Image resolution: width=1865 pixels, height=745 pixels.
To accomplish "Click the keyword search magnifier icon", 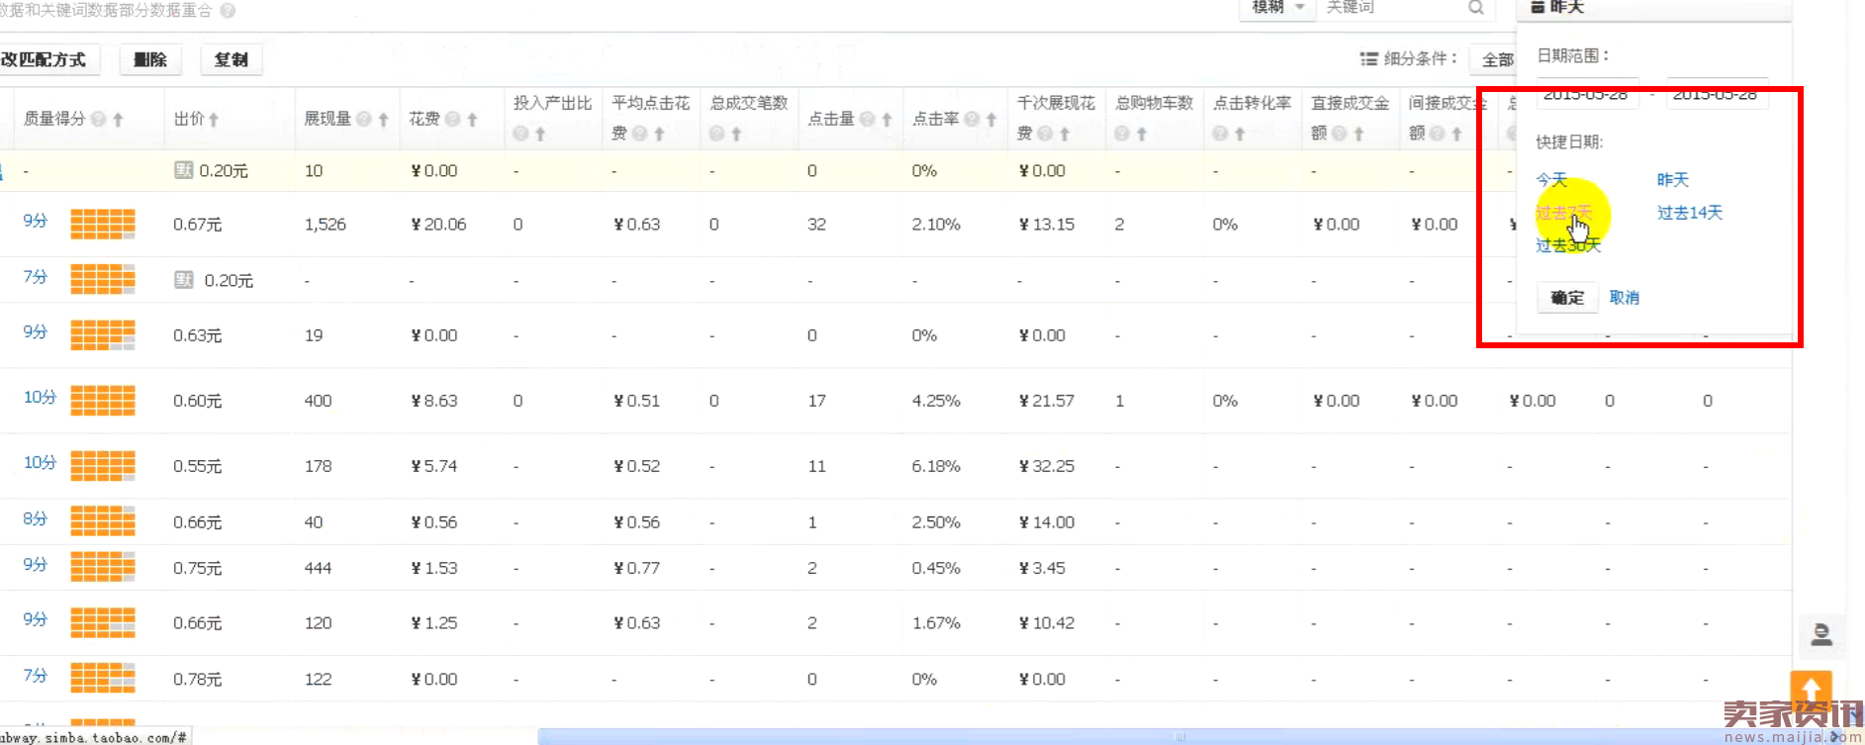I will tap(1476, 8).
